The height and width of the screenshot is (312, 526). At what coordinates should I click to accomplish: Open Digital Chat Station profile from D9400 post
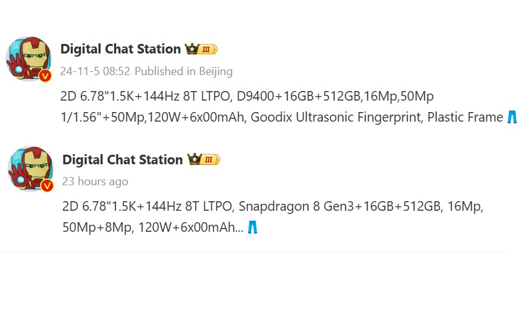click(121, 49)
